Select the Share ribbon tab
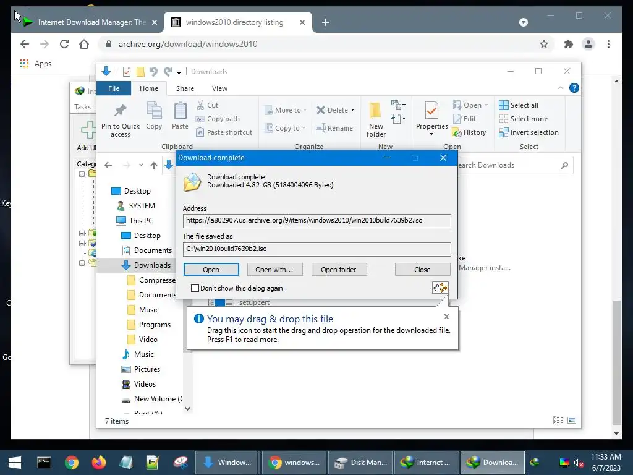 point(185,88)
